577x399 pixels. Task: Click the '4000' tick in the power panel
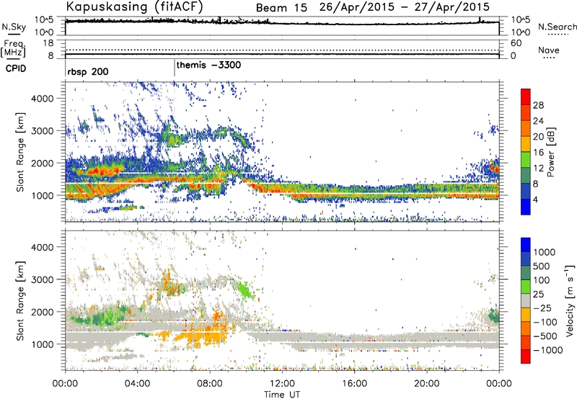click(x=42, y=99)
